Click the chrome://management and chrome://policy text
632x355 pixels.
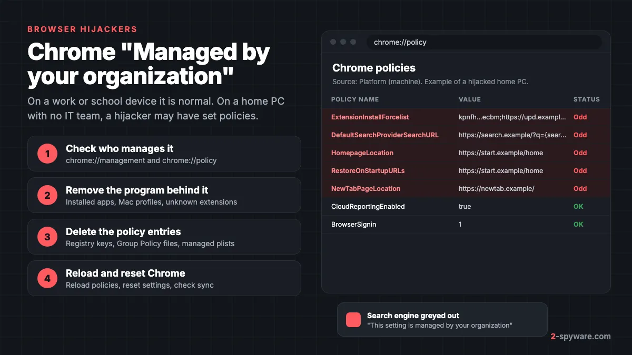click(x=141, y=160)
